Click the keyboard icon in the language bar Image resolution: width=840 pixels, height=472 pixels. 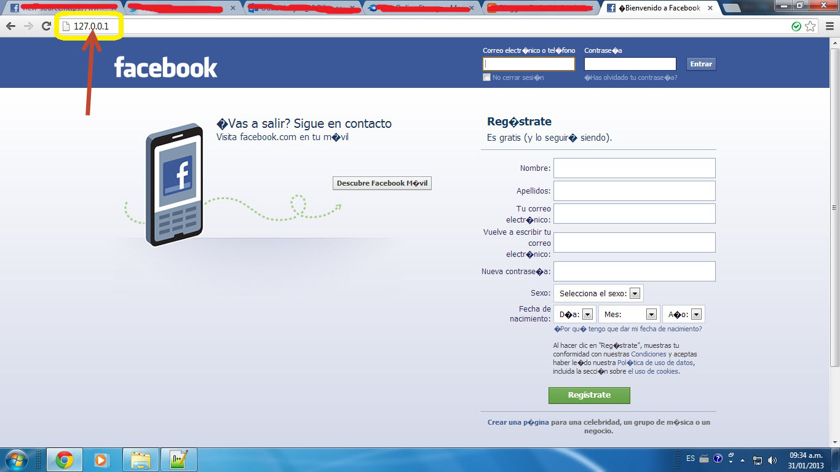click(x=704, y=458)
